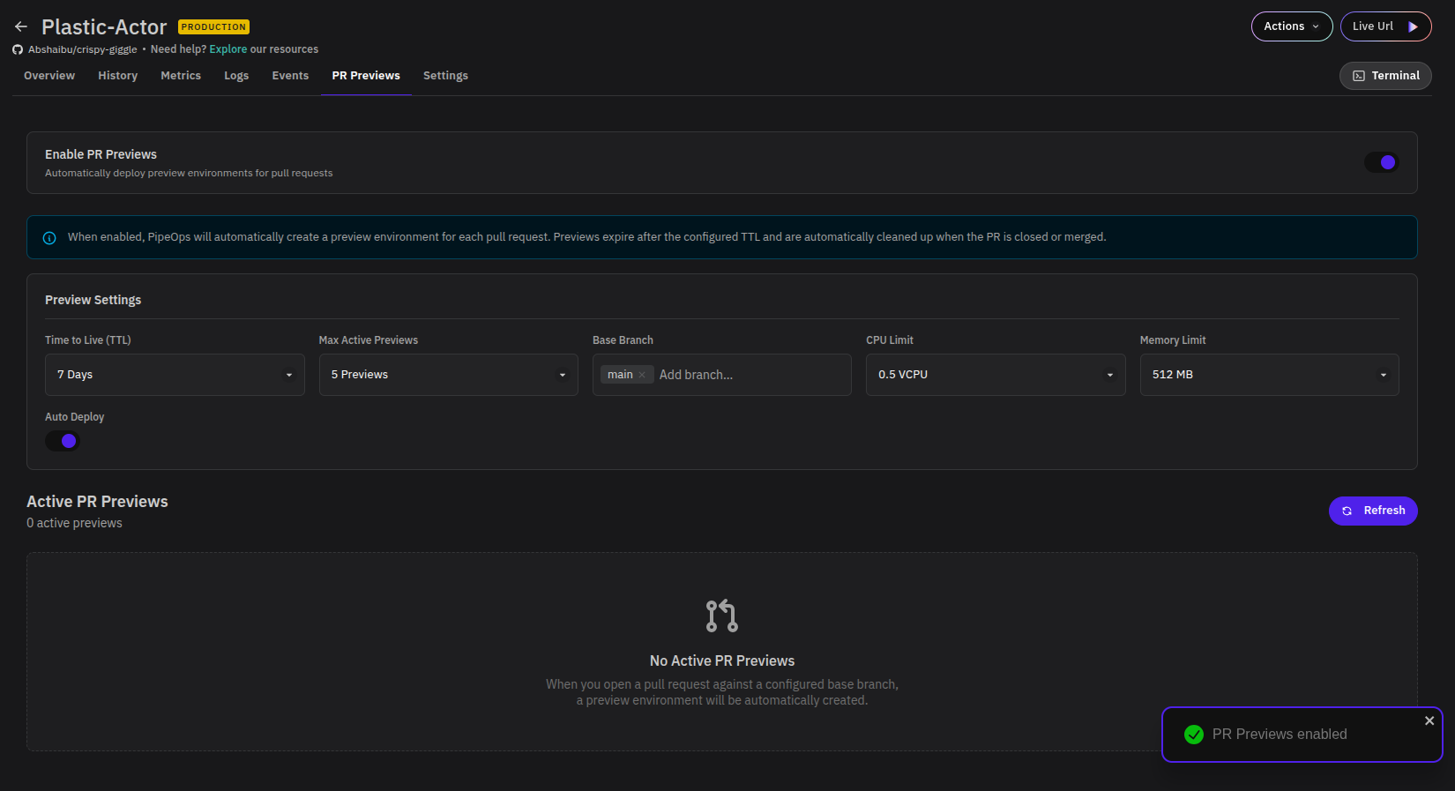
Task: Open the Live Url
Action: pos(1385,26)
